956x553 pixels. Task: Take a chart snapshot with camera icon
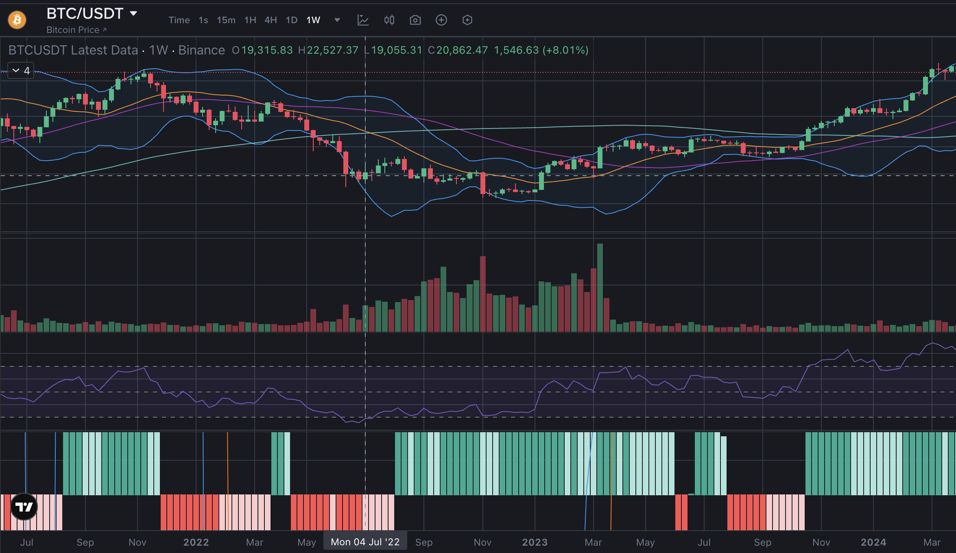coord(415,20)
